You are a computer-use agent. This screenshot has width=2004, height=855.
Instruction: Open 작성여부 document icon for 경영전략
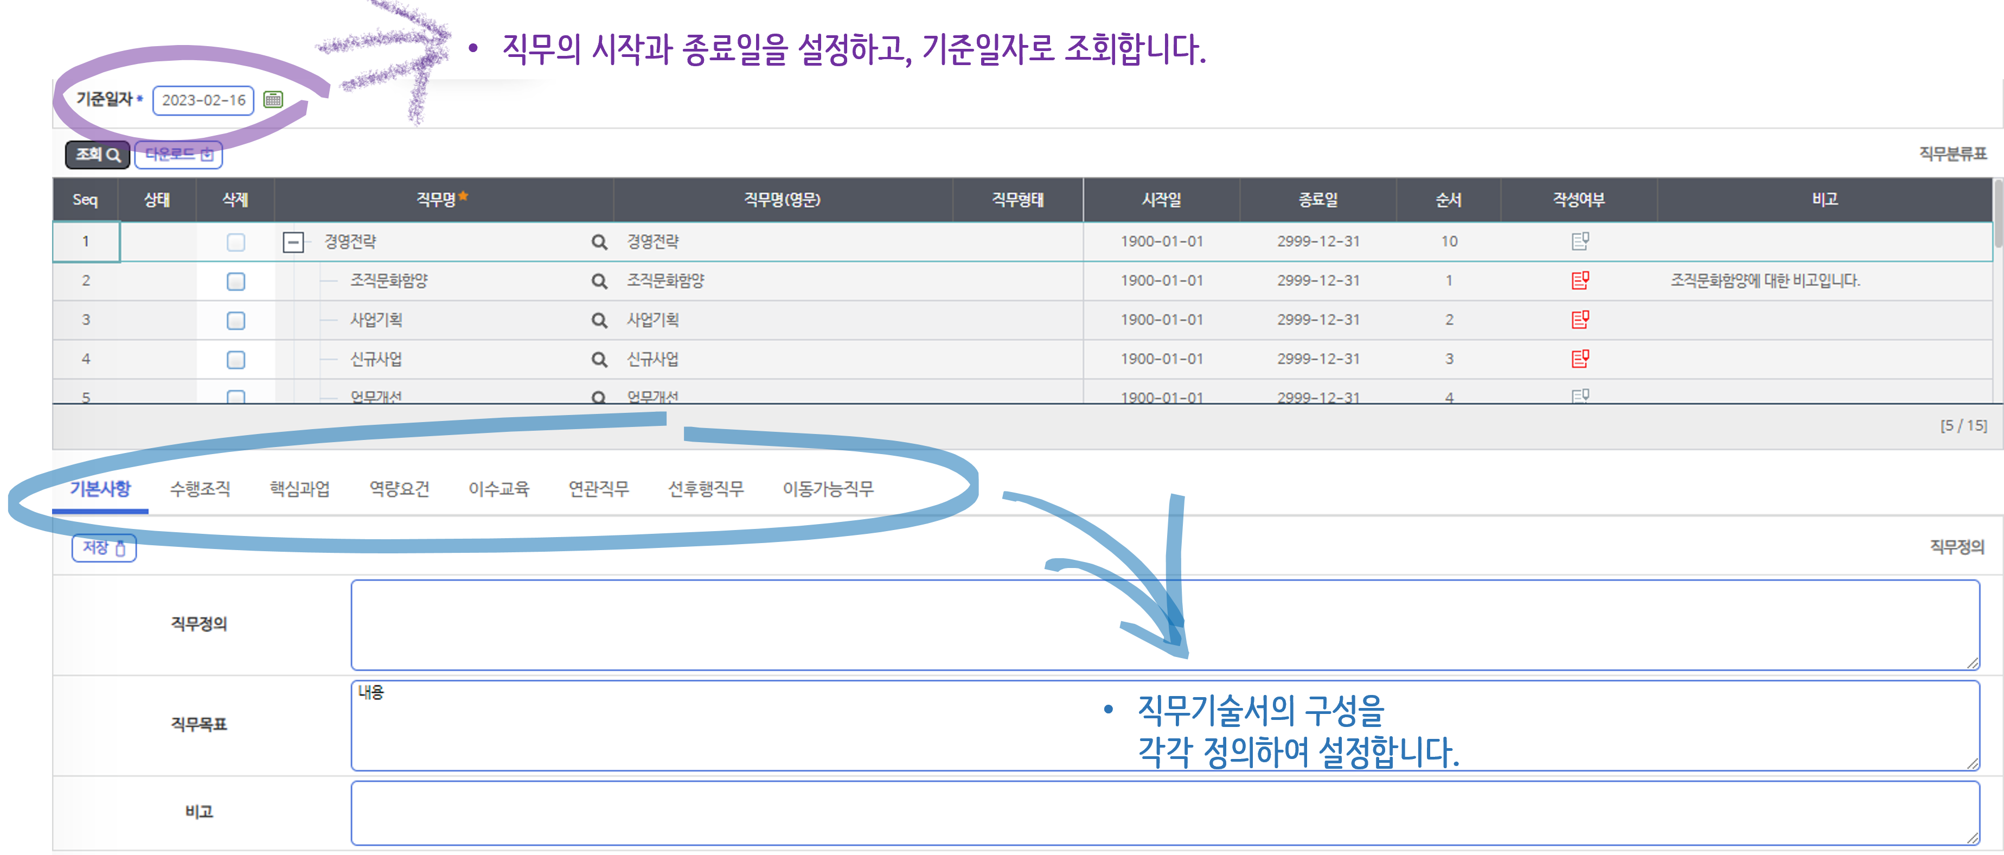(1579, 241)
